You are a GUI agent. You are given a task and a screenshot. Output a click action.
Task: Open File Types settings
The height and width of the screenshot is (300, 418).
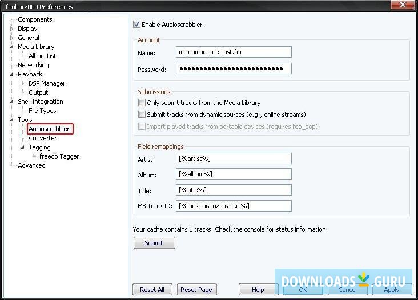coord(42,111)
